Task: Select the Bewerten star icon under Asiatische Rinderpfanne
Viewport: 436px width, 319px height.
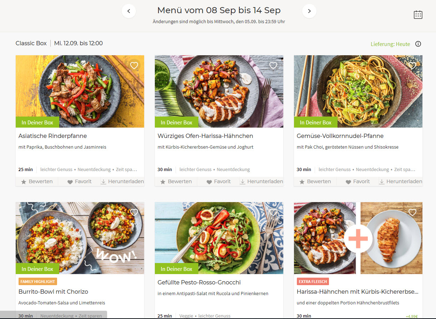Action: 24,181
